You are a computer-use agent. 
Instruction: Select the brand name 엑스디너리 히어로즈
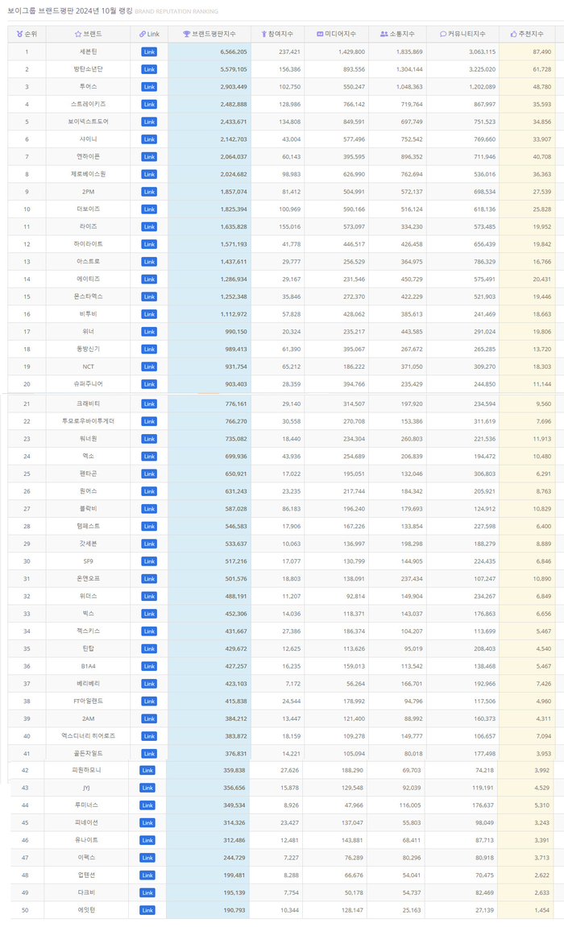[88, 736]
